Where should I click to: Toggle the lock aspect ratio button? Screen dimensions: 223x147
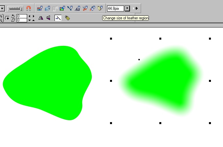(8, 18)
